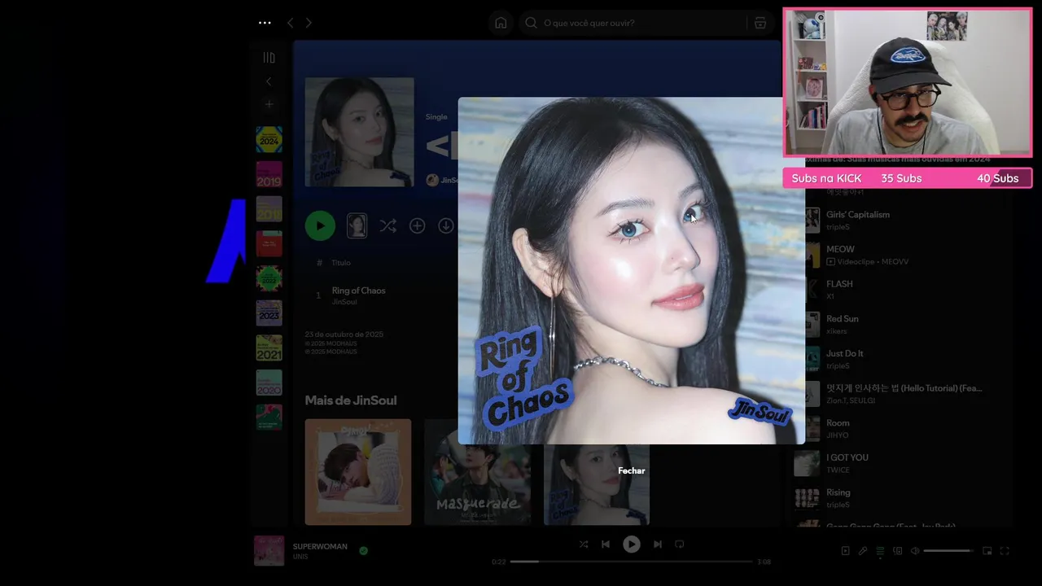Image resolution: width=1042 pixels, height=586 pixels.
Task: Open the mini player icon
Action: tap(987, 551)
